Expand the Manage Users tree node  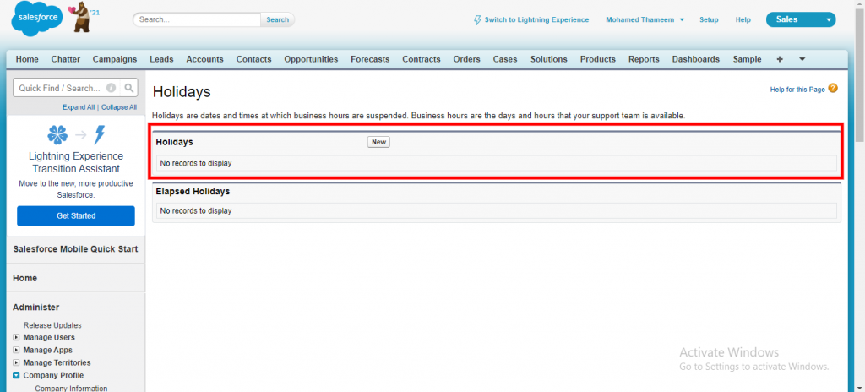pos(17,337)
